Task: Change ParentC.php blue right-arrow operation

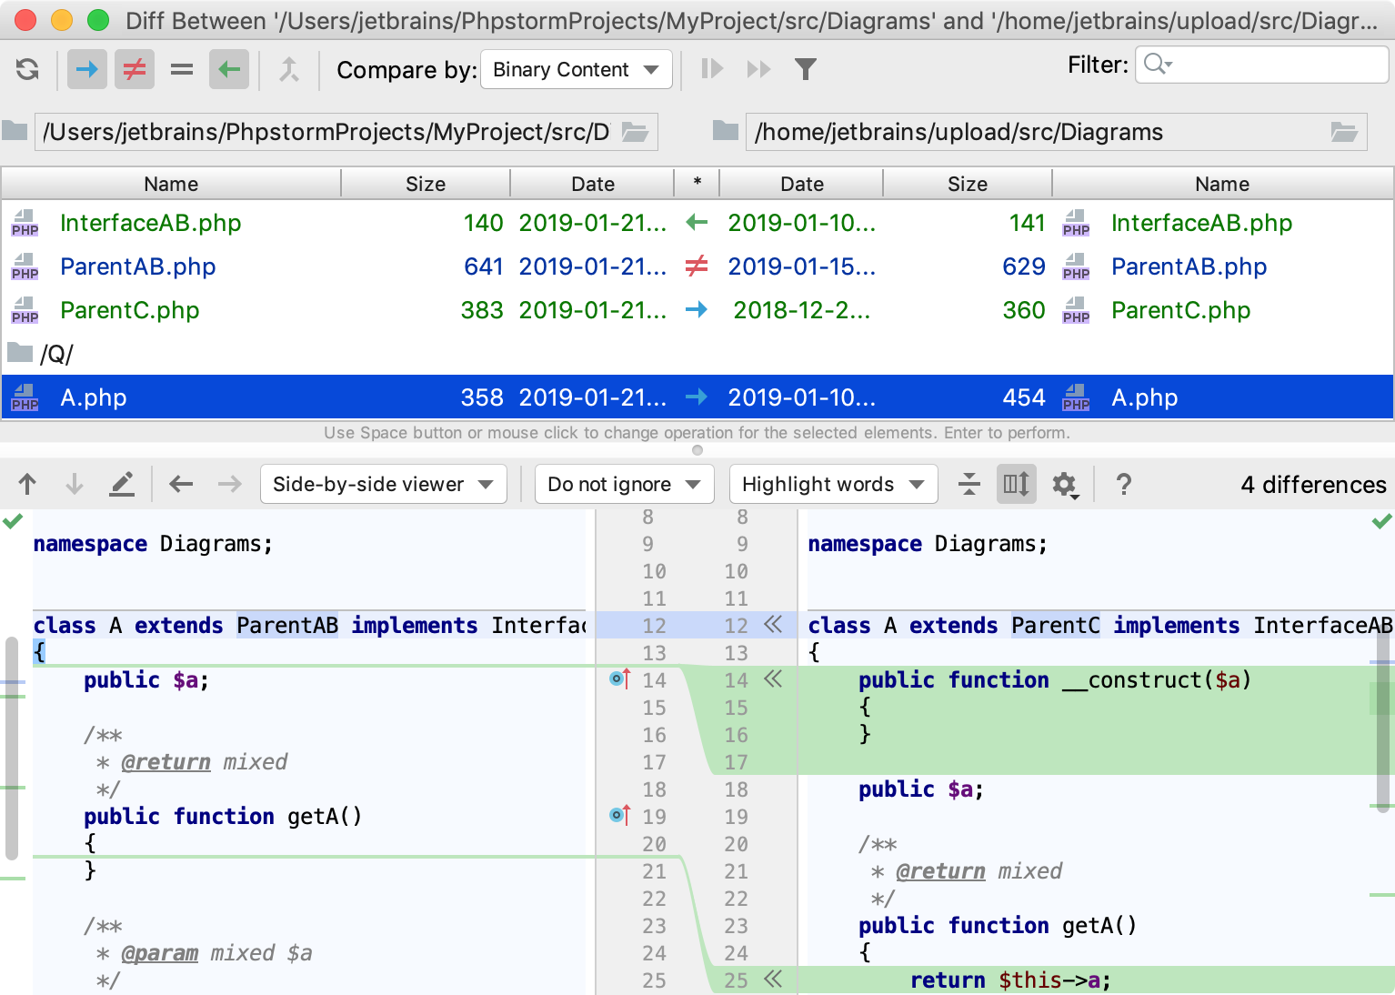Action: pyautogui.click(x=697, y=310)
